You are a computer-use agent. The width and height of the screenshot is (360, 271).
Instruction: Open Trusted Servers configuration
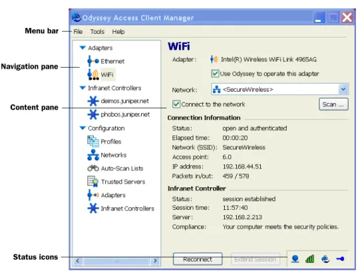(123, 181)
